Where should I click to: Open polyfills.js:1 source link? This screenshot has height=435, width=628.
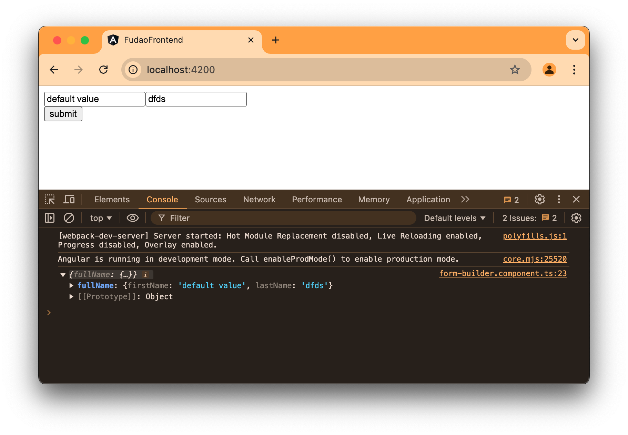tap(534, 236)
